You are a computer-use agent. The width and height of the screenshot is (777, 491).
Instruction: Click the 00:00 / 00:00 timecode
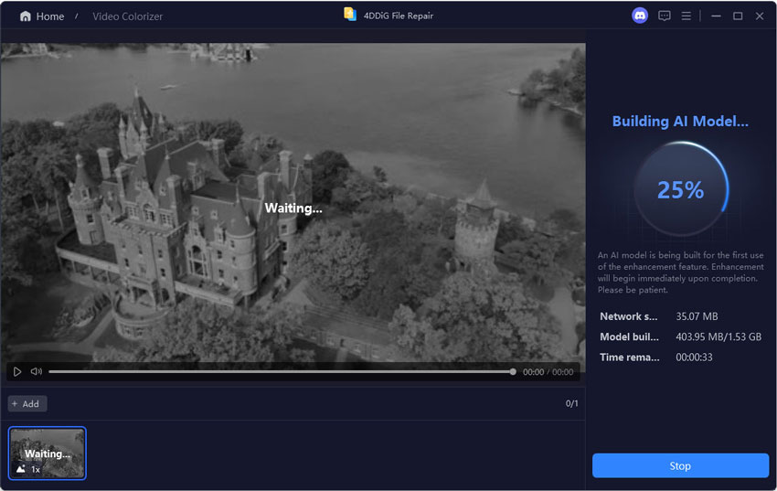(x=548, y=372)
